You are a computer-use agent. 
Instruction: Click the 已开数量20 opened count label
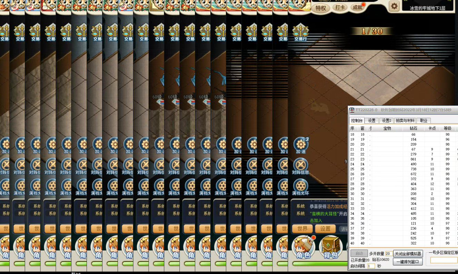coord(360,260)
